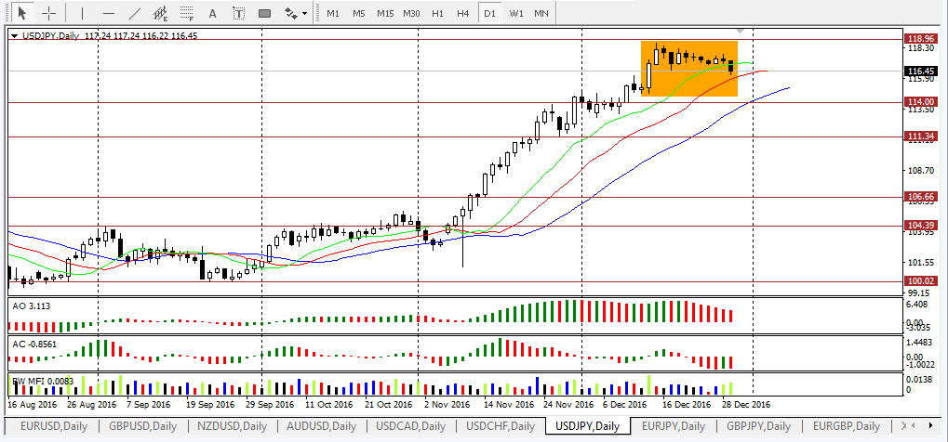
Task: Select the gray rectangle shape tool
Action: click(264, 13)
